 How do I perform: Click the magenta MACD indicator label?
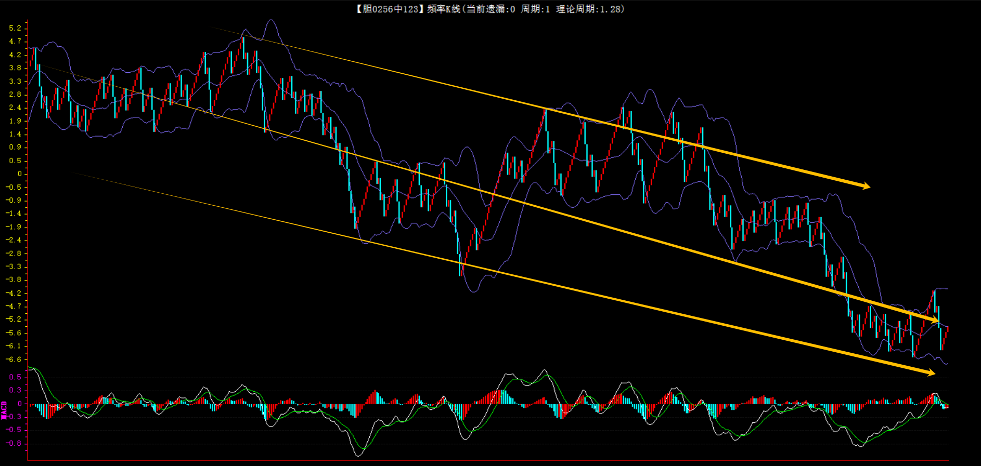[x=4, y=410]
